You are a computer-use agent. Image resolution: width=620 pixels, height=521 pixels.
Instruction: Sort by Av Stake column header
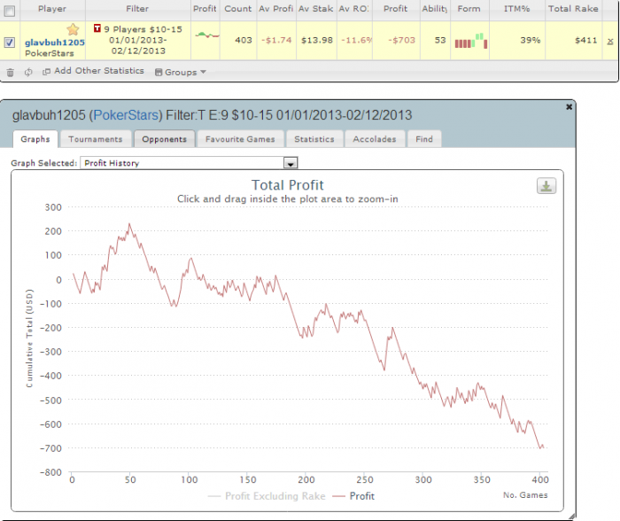tap(316, 9)
